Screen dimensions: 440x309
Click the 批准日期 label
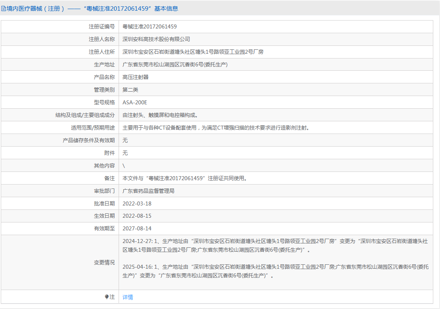(x=104, y=203)
